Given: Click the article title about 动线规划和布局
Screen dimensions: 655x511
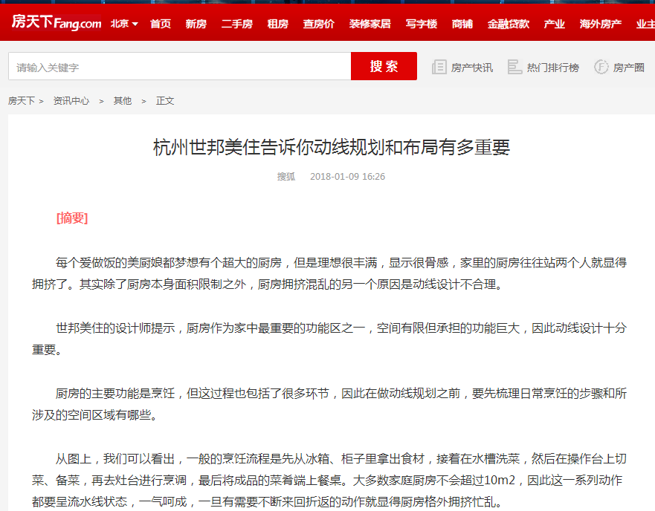Looking at the screenshot, I should point(332,147).
